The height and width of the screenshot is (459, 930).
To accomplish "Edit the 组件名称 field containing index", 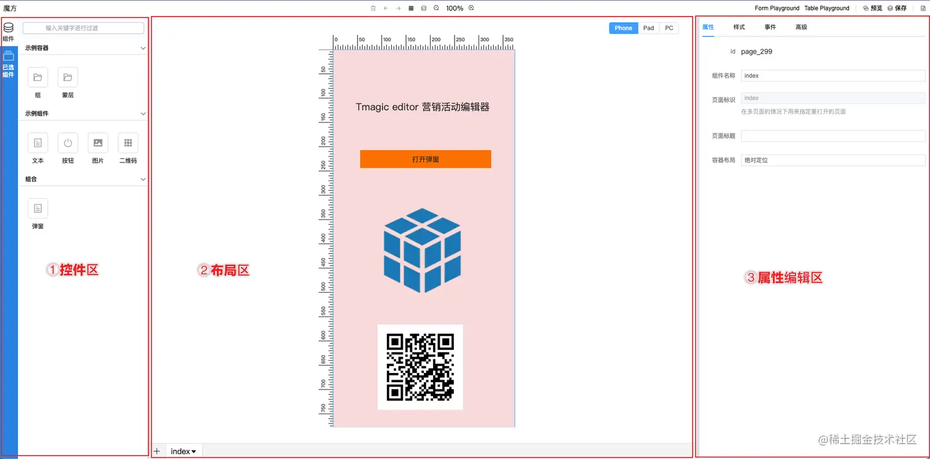I will [833, 76].
